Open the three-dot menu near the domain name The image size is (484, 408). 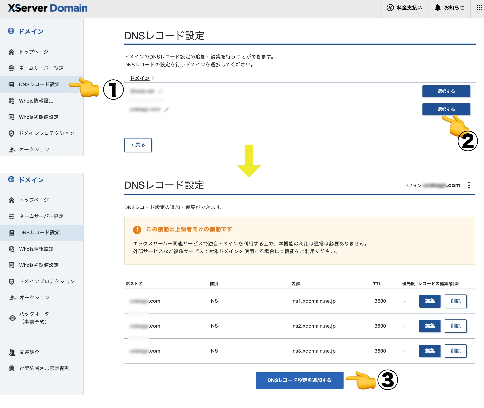[469, 185]
